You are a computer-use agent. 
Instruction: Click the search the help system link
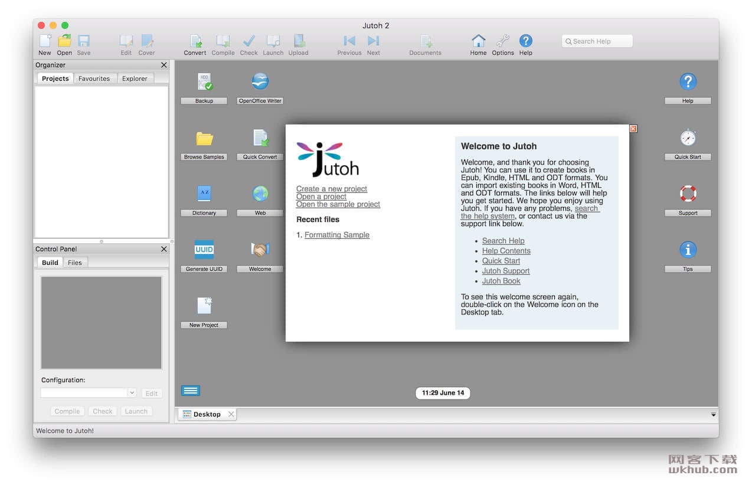click(587, 208)
